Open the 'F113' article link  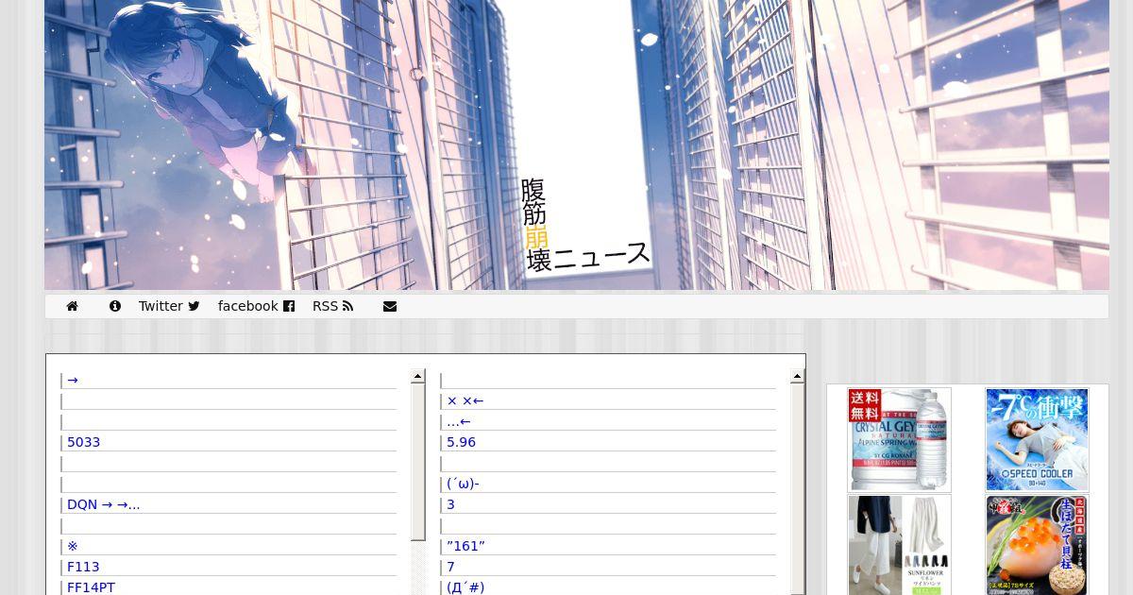[83, 567]
